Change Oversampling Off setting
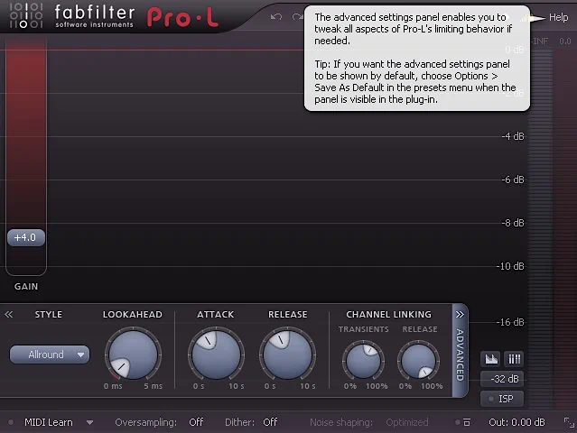Screen dimensions: 577x433 coord(196,422)
